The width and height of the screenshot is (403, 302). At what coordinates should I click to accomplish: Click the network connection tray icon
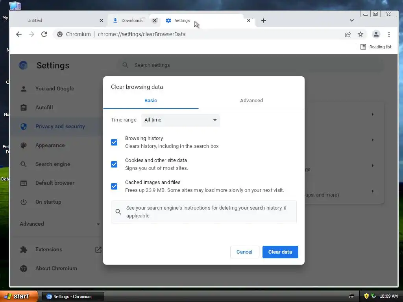tap(373, 296)
